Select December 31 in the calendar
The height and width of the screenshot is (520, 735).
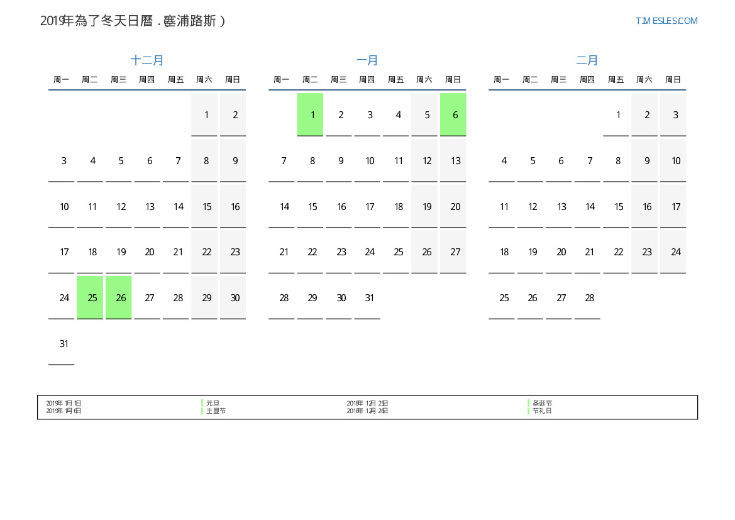64,343
